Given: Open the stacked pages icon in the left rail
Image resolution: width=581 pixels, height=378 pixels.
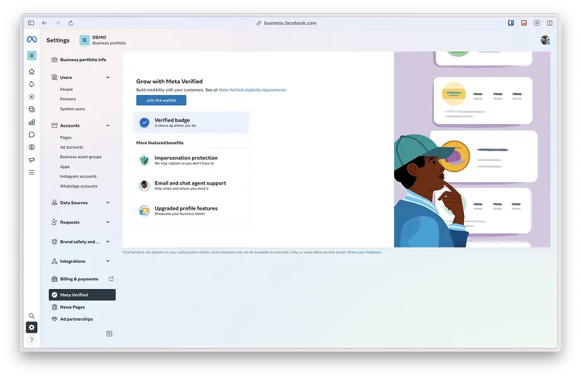Looking at the screenshot, I should [x=32, y=110].
